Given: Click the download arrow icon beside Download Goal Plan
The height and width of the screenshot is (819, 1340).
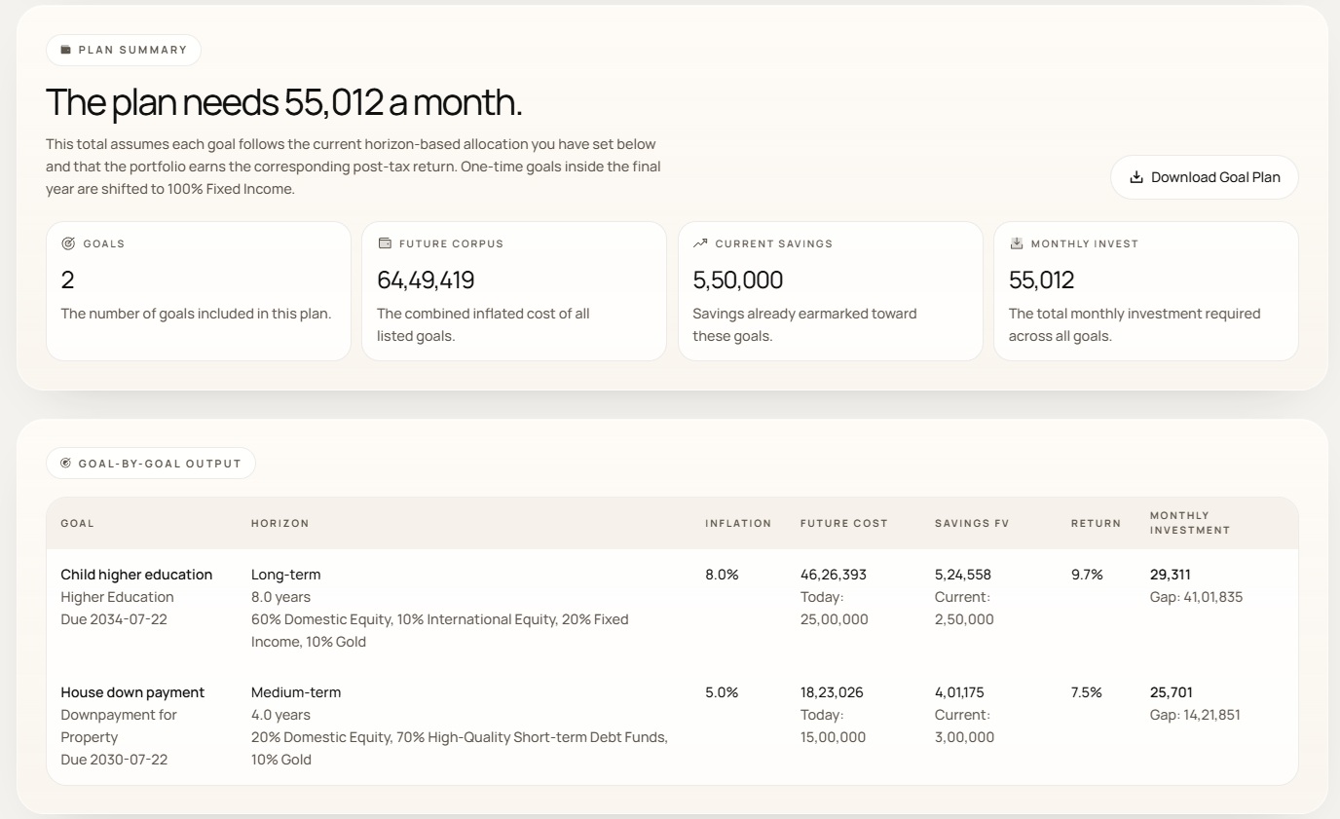Looking at the screenshot, I should (1135, 177).
